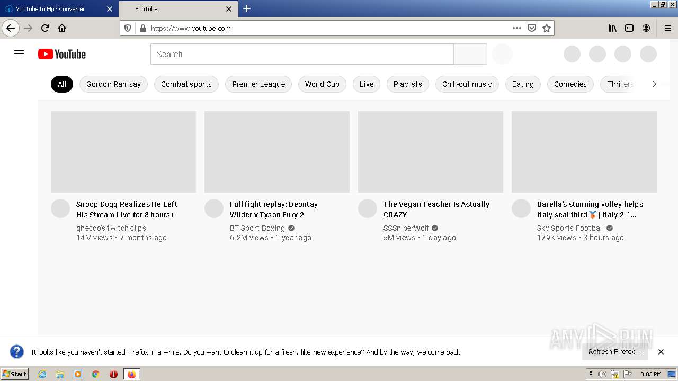This screenshot has height=381, width=678.
Task: Go back with the browser back arrow
Action: [x=11, y=28]
